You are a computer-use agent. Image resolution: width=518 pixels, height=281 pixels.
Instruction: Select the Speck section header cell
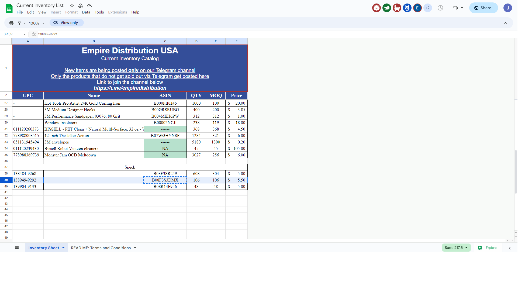click(130, 167)
